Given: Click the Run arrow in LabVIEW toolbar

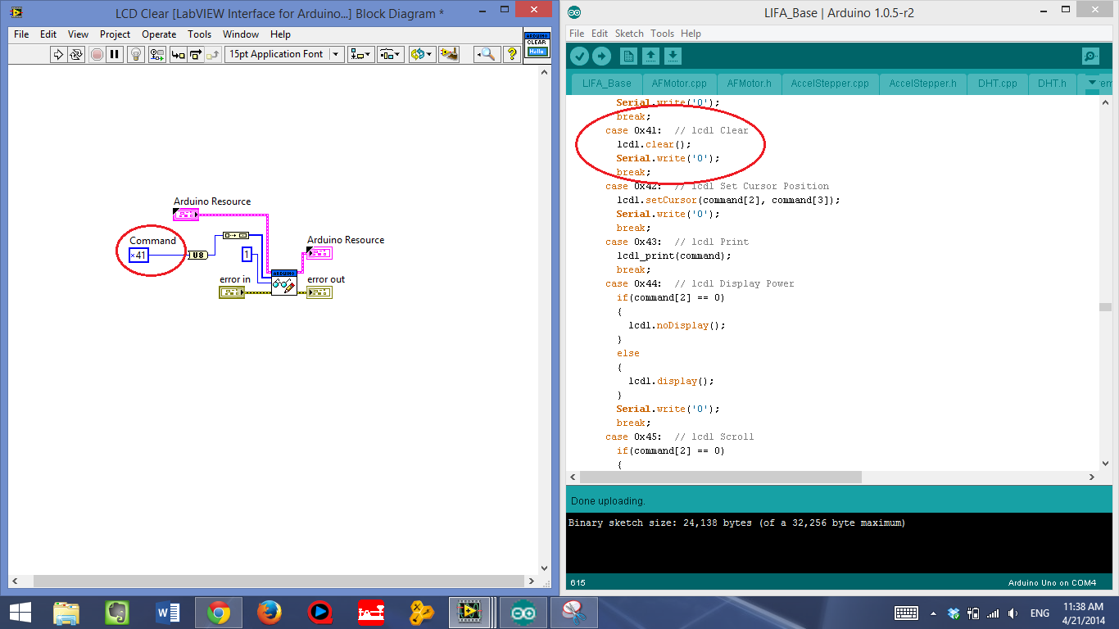Looking at the screenshot, I should [x=58, y=54].
